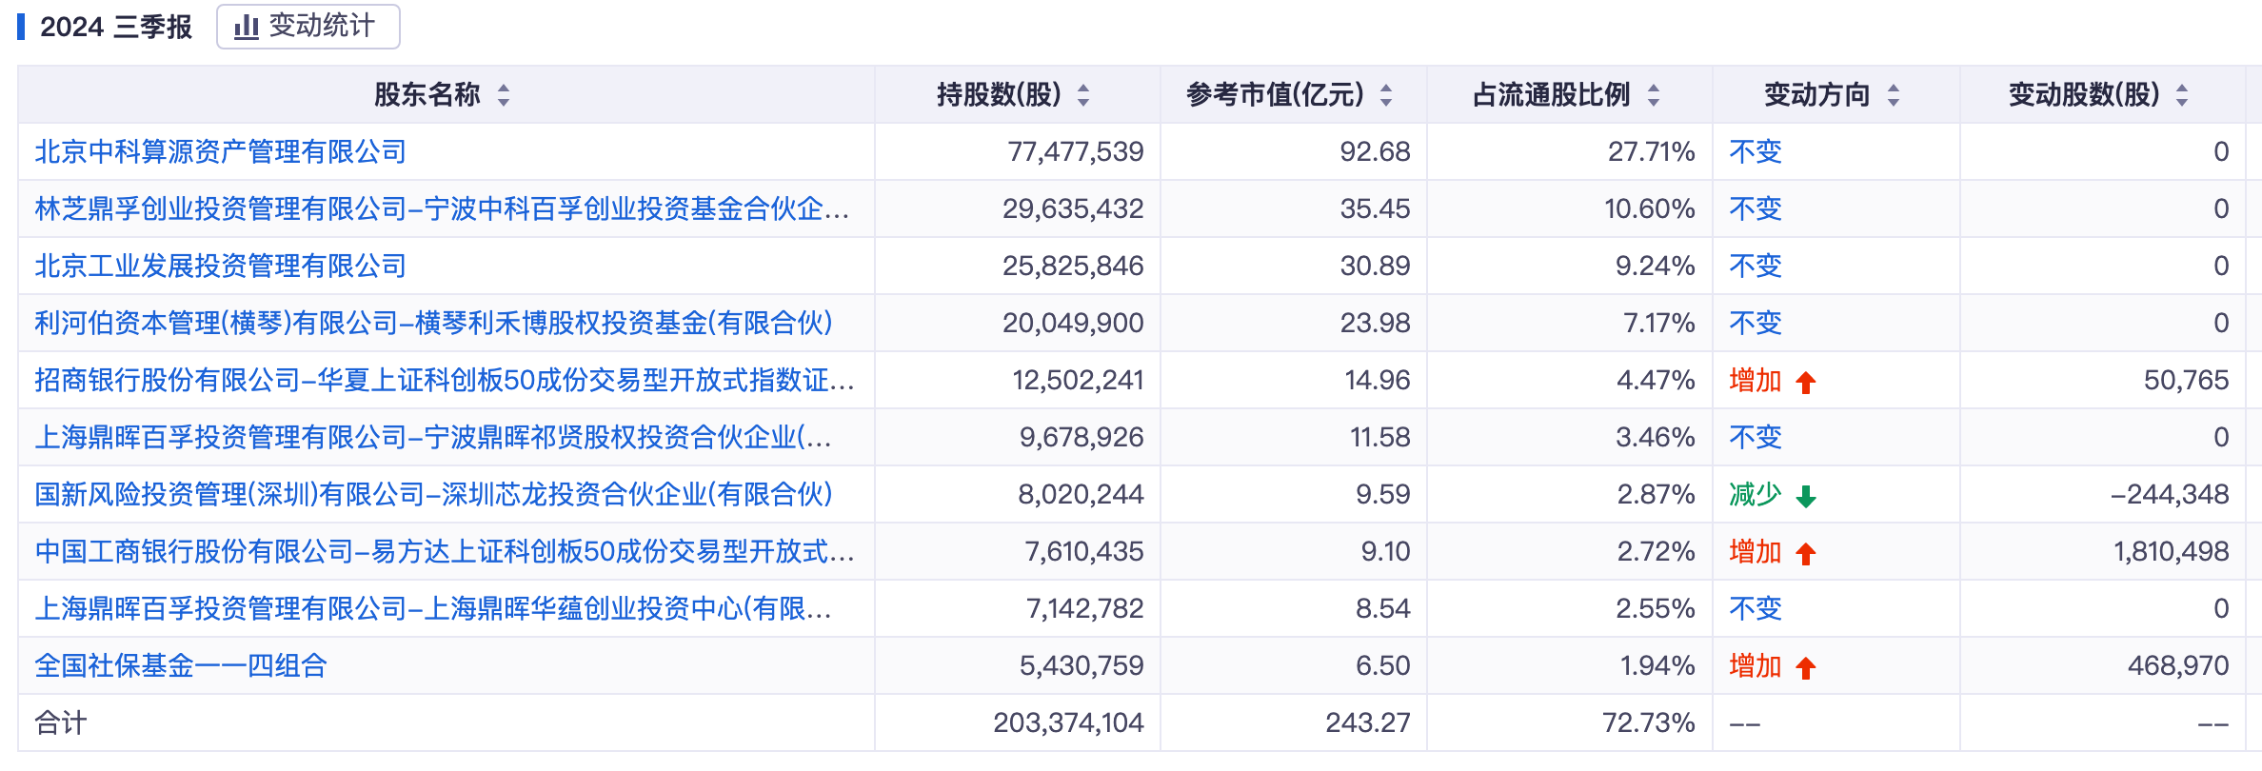Open 上海鼎晖百孚-上海鼎晖华蕴创业投资 link
Viewport: 2262px width, 771px height.
(434, 608)
